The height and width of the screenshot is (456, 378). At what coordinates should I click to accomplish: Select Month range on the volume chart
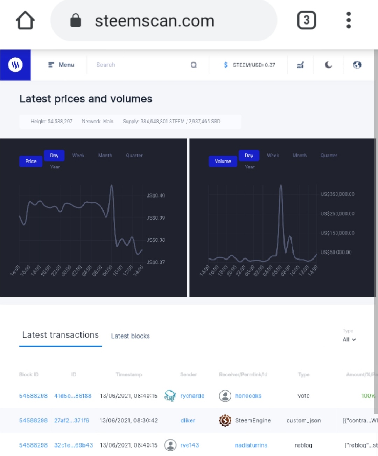[300, 156]
